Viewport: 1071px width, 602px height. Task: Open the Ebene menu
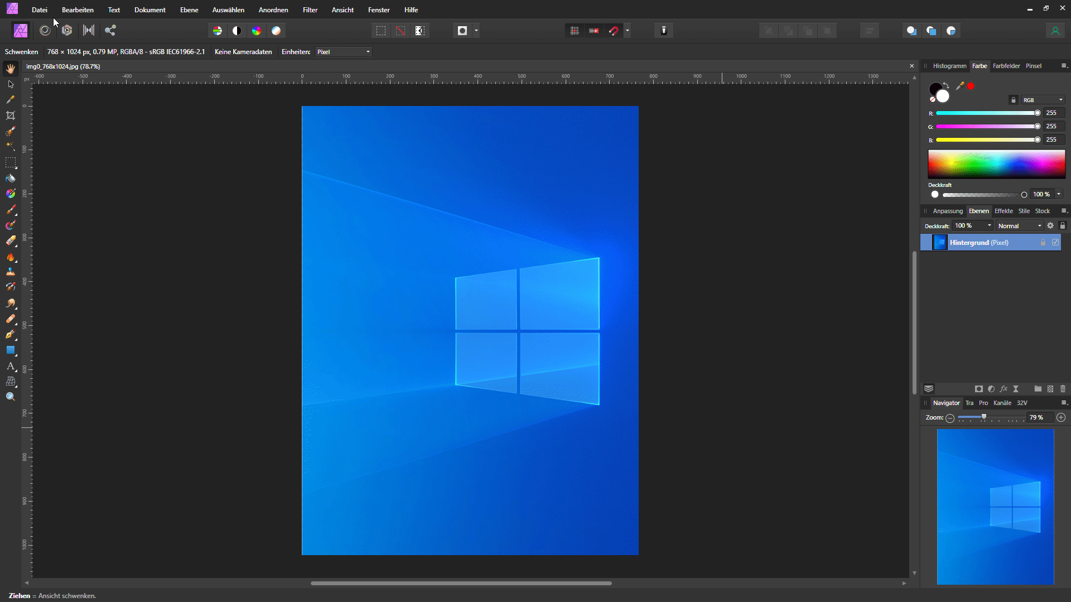pyautogui.click(x=189, y=10)
